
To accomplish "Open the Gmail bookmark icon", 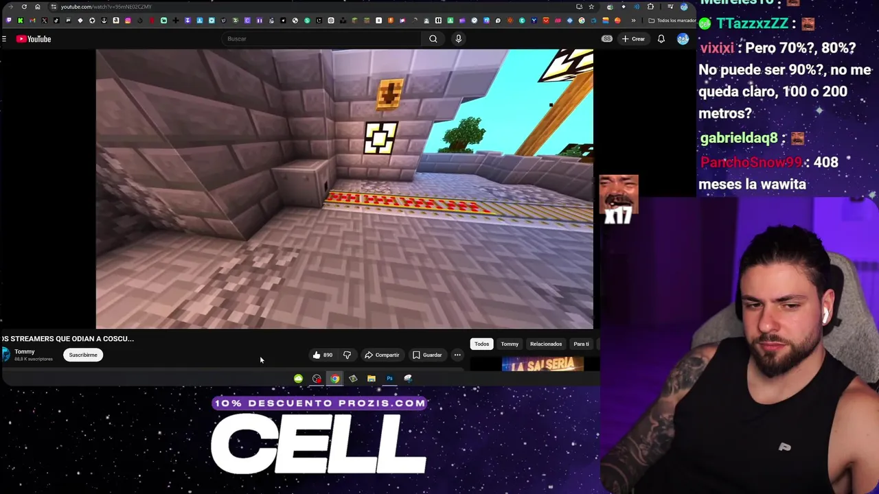I will (x=32, y=21).
